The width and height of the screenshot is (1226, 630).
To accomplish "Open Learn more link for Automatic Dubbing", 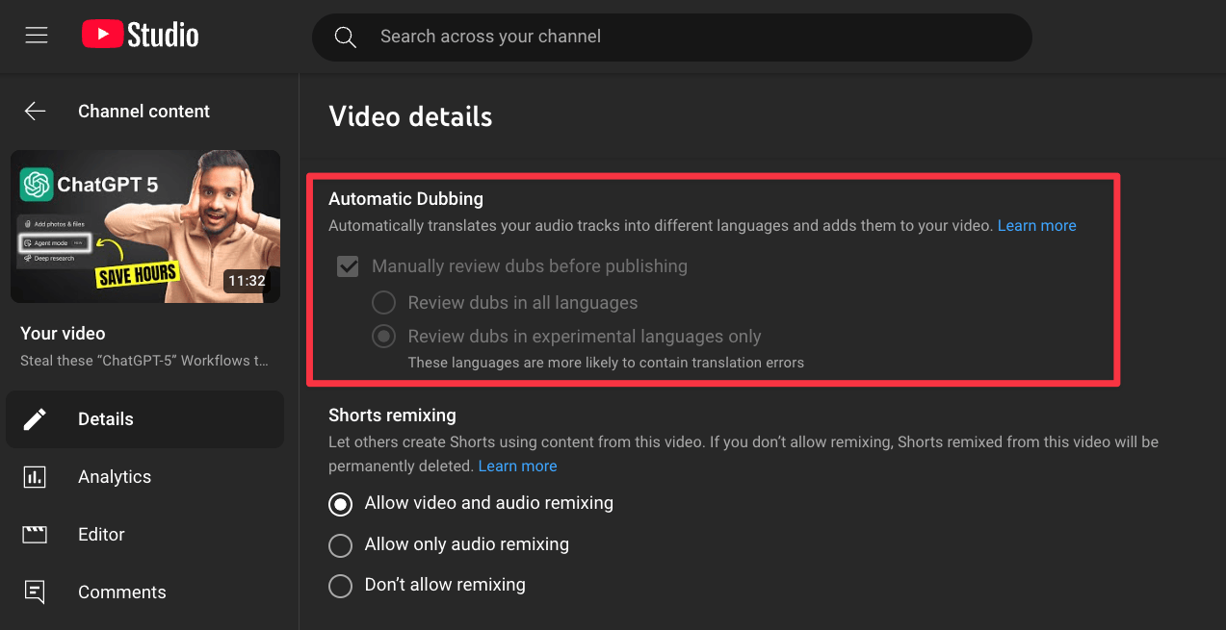I will coord(1036,226).
